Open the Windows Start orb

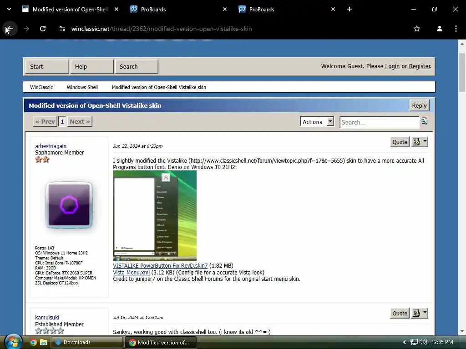(13, 342)
